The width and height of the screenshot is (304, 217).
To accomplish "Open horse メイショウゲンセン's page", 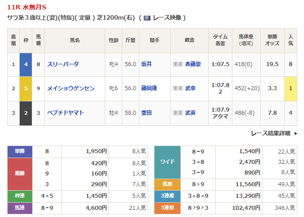I will pyautogui.click(x=71, y=88).
